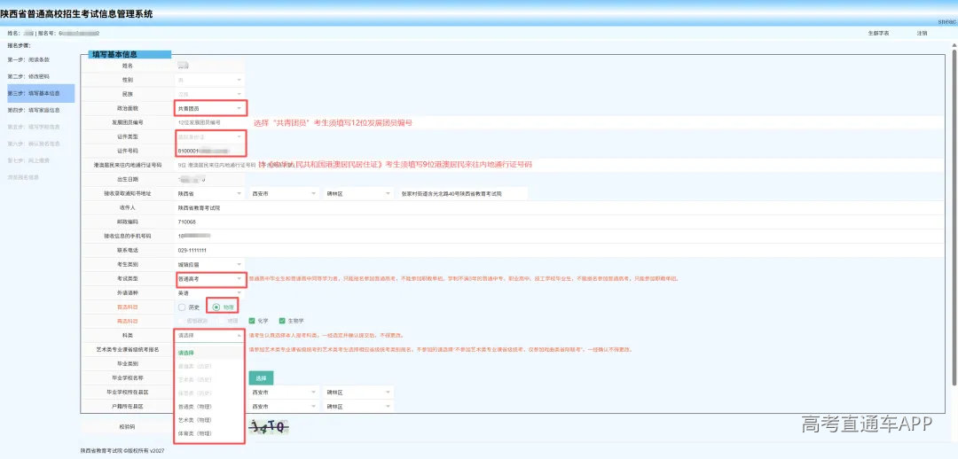Toggle the 化学 checkbox

pos(252,321)
